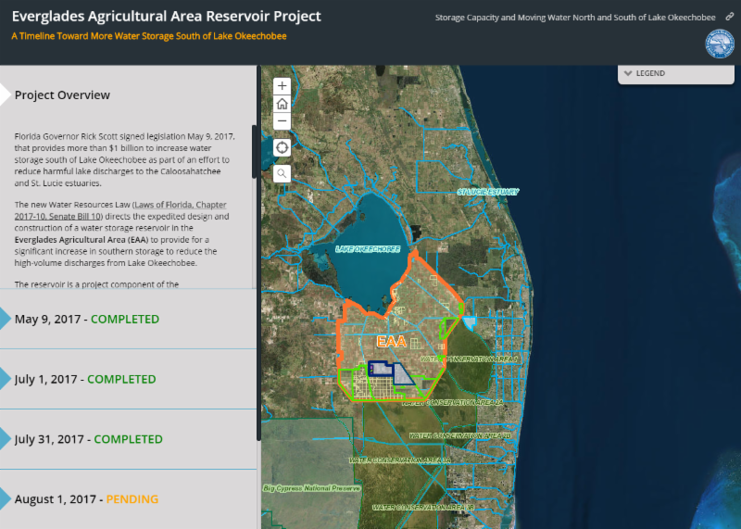Zoom out of the map
Viewport: 741px width, 529px height.
(x=283, y=121)
